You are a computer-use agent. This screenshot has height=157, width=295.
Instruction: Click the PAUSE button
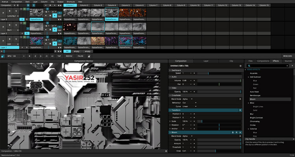pyautogui.click(x=80, y=56)
